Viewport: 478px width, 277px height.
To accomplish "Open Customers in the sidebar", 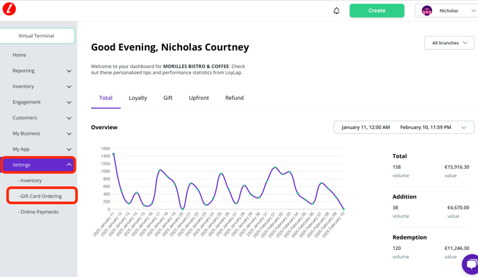I will click(25, 117).
